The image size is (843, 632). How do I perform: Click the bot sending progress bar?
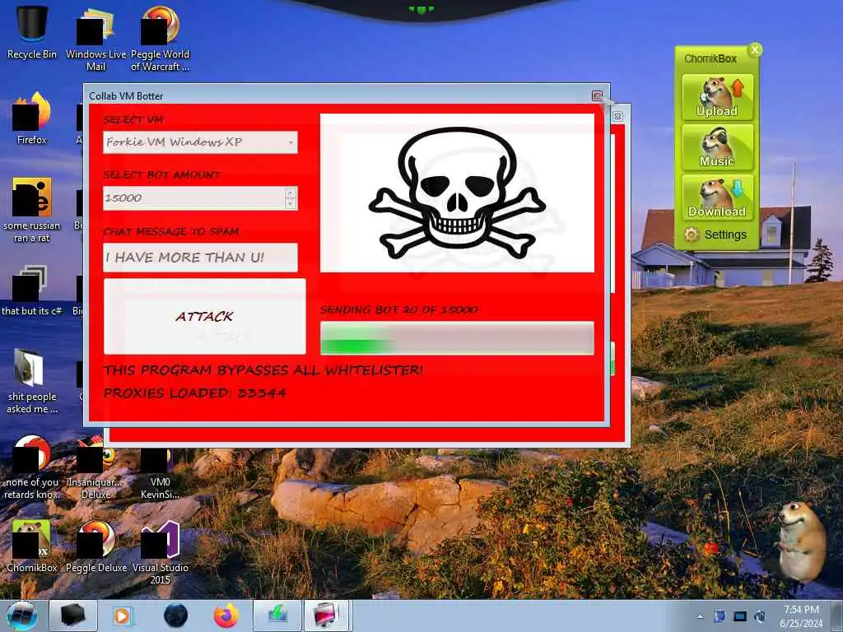point(457,338)
